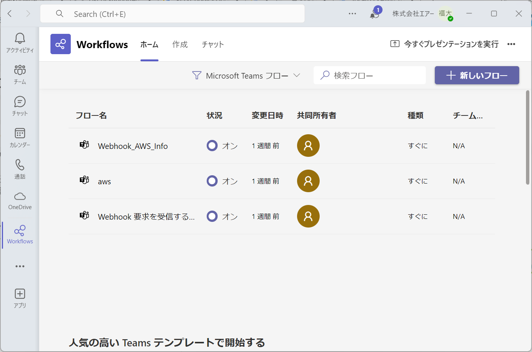The image size is (532, 352).
Task: Click the vertical scrollbar thumb
Action: click(x=528, y=137)
